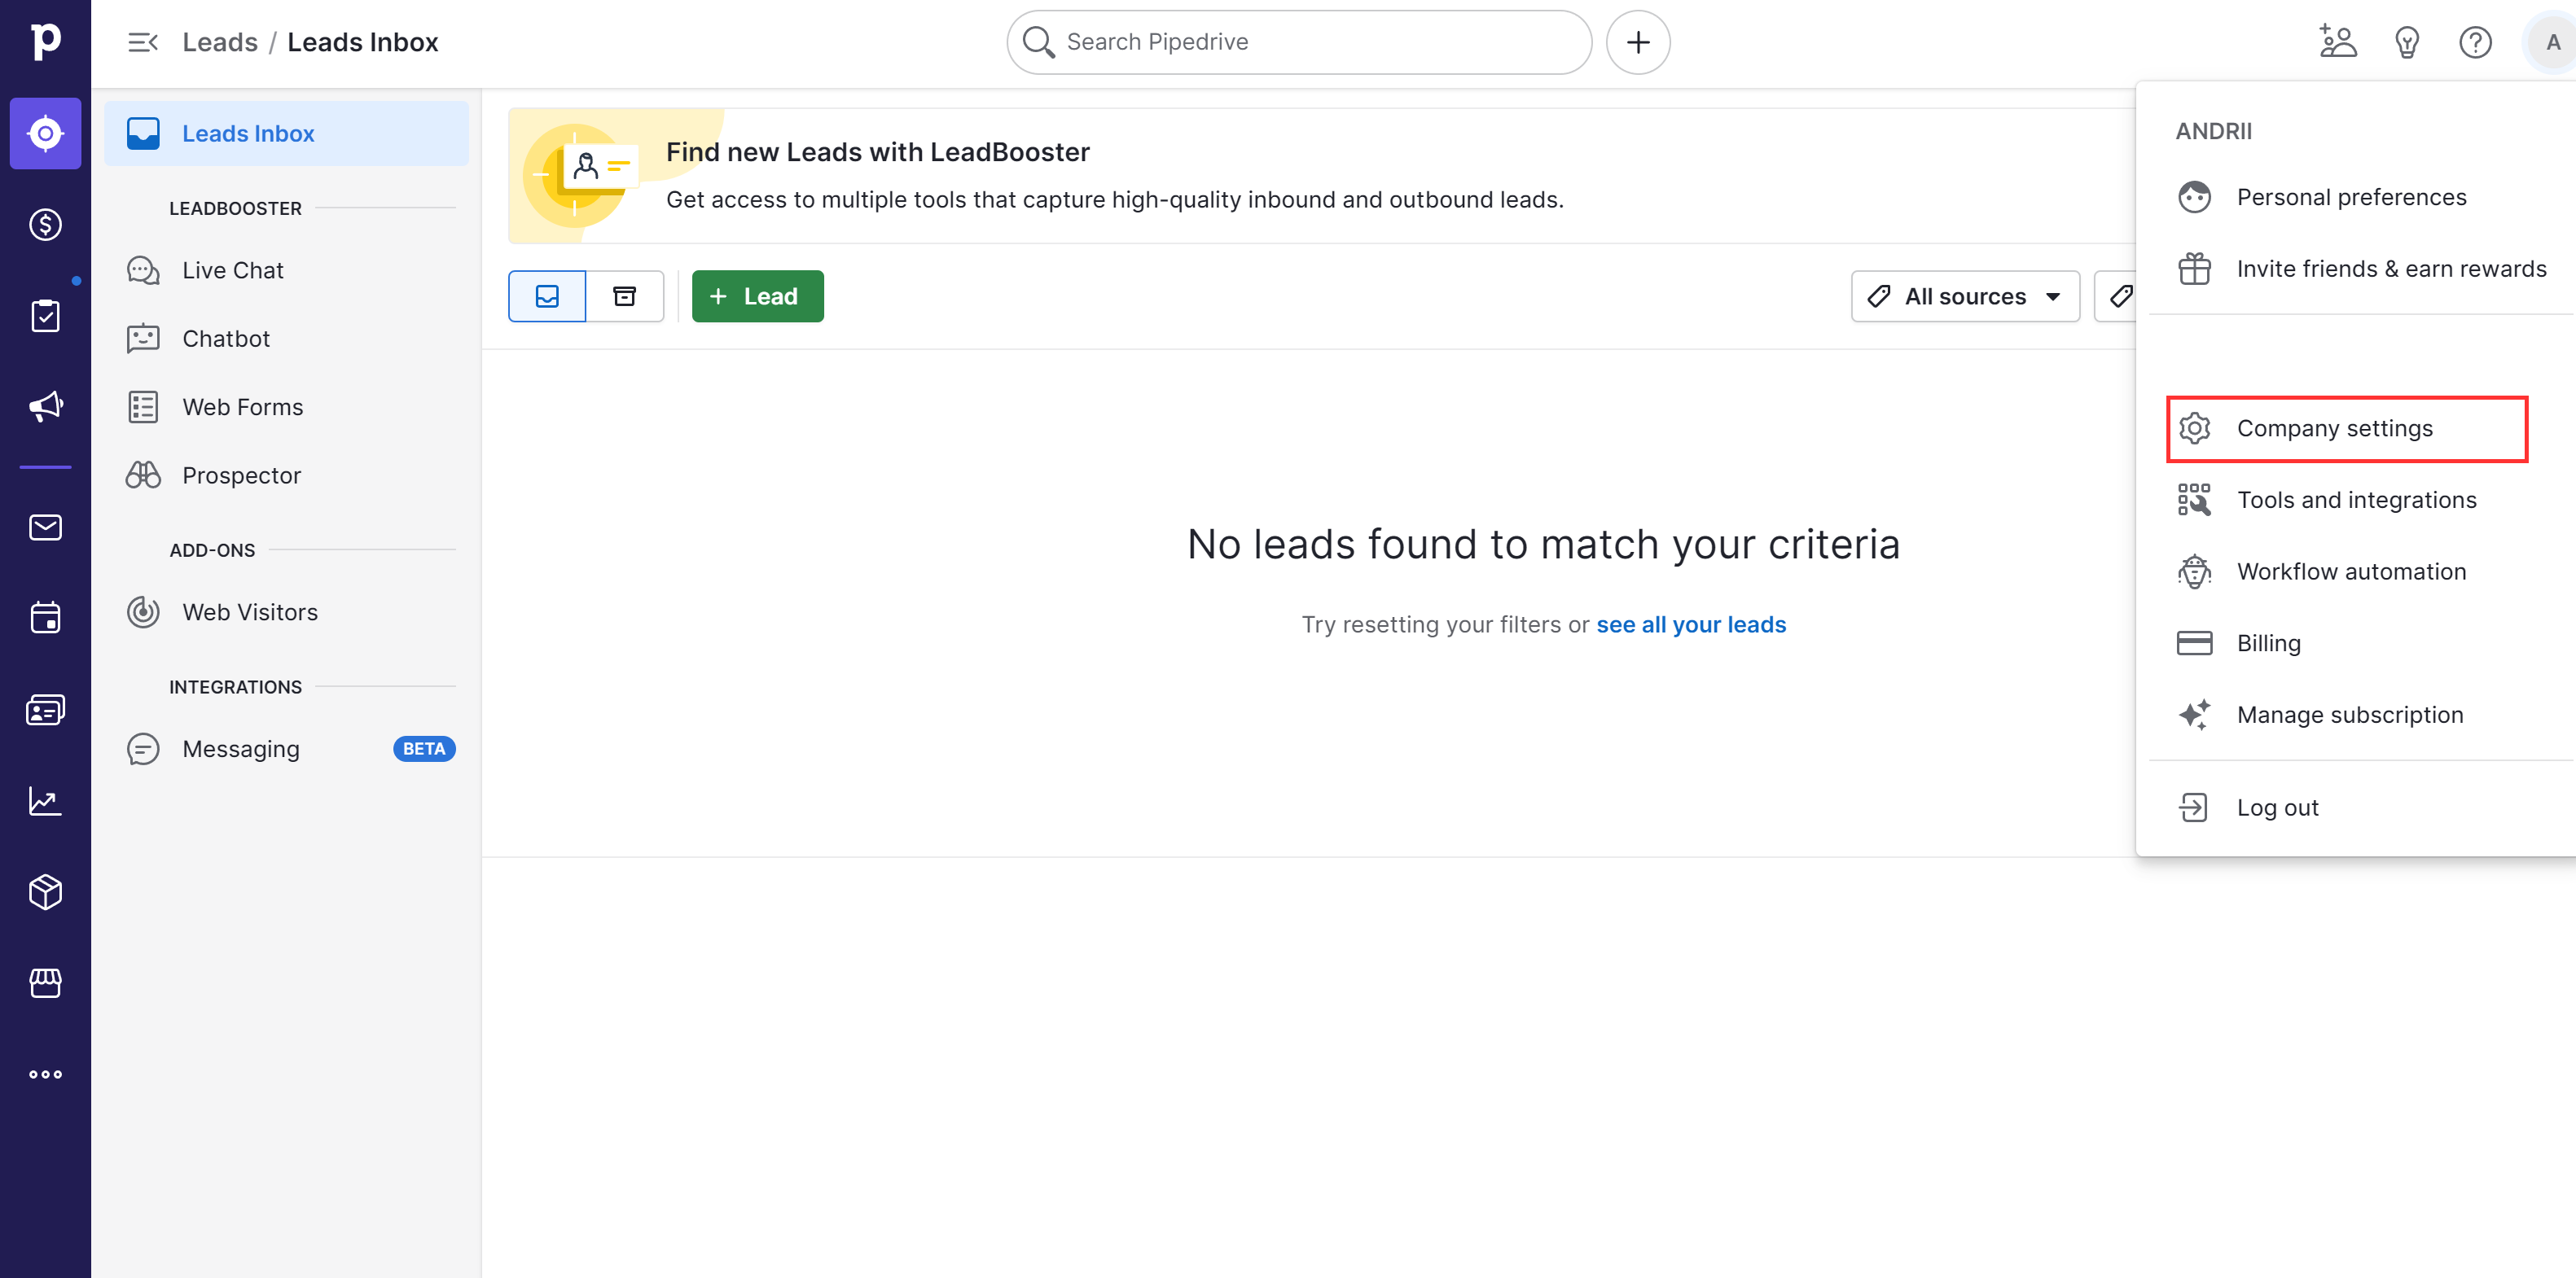Expand the All sources dropdown
The image size is (2576, 1278).
(1965, 295)
